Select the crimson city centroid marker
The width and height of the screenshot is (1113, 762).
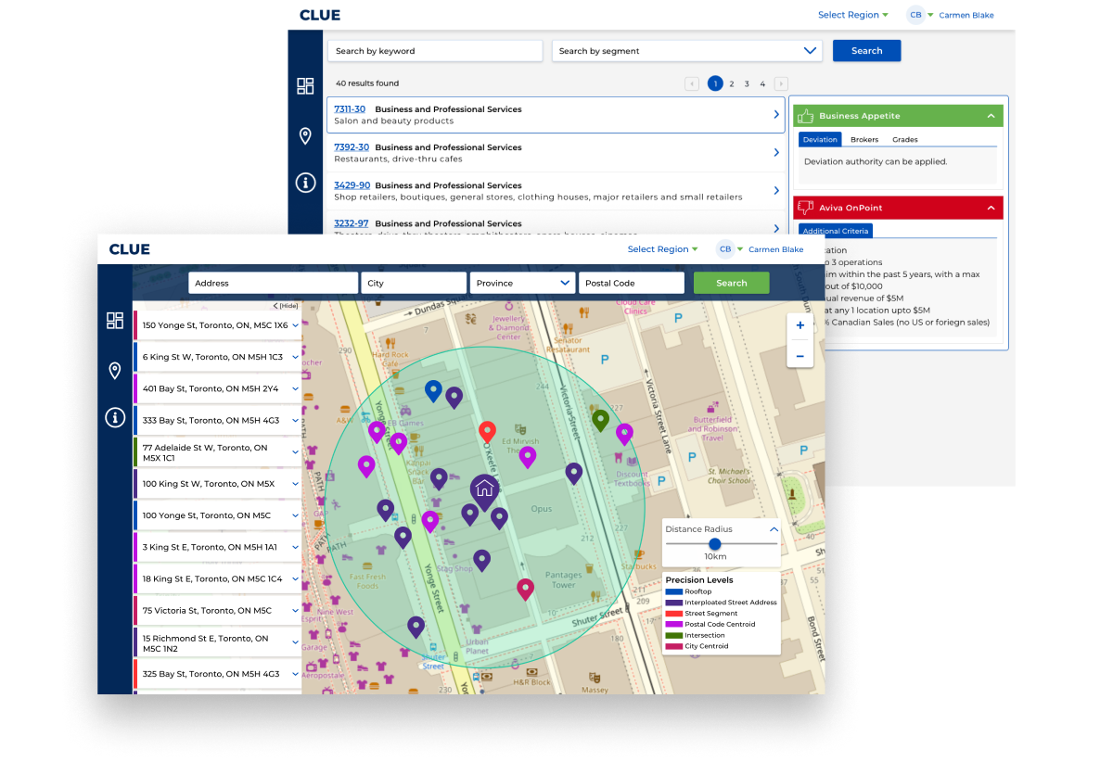[x=525, y=590]
